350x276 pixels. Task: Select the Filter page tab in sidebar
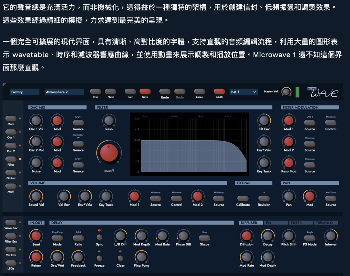(11, 159)
